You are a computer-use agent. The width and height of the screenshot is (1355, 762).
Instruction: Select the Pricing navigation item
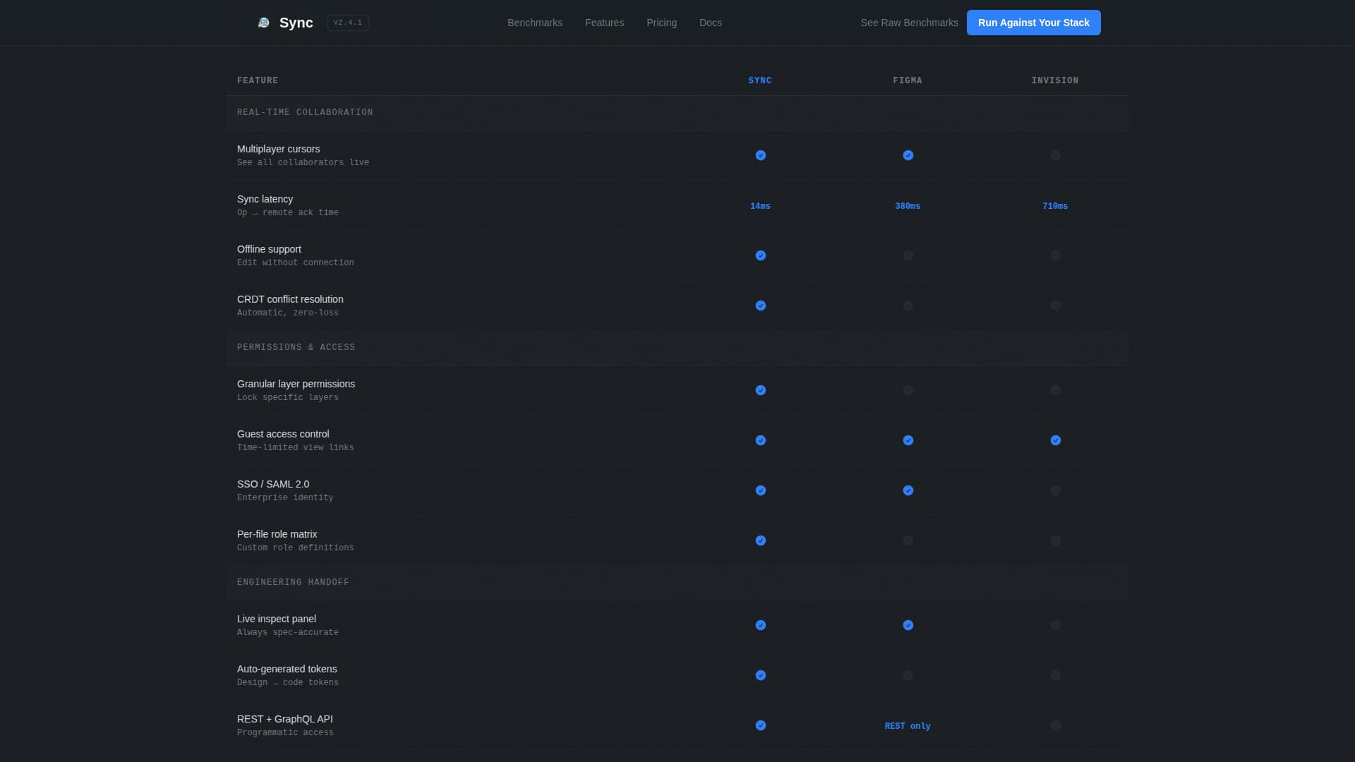click(661, 22)
